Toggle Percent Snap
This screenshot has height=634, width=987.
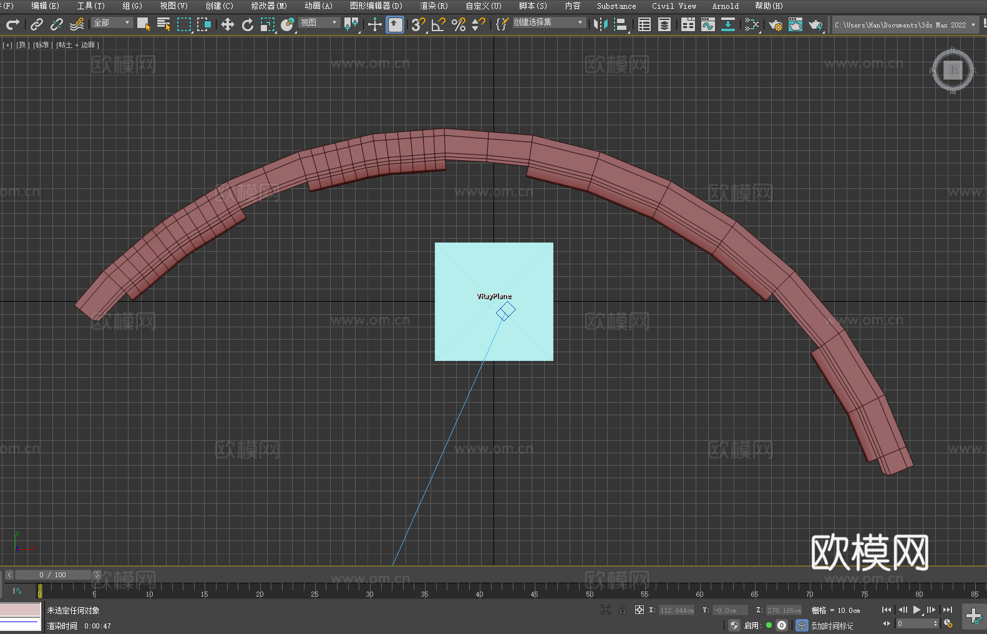[x=459, y=24]
